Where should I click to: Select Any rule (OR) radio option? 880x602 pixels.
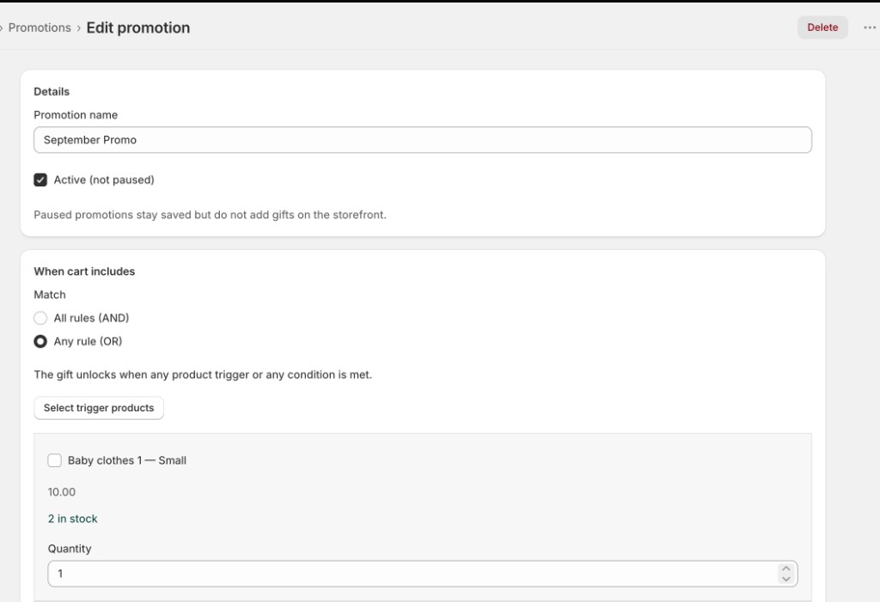[x=40, y=341]
